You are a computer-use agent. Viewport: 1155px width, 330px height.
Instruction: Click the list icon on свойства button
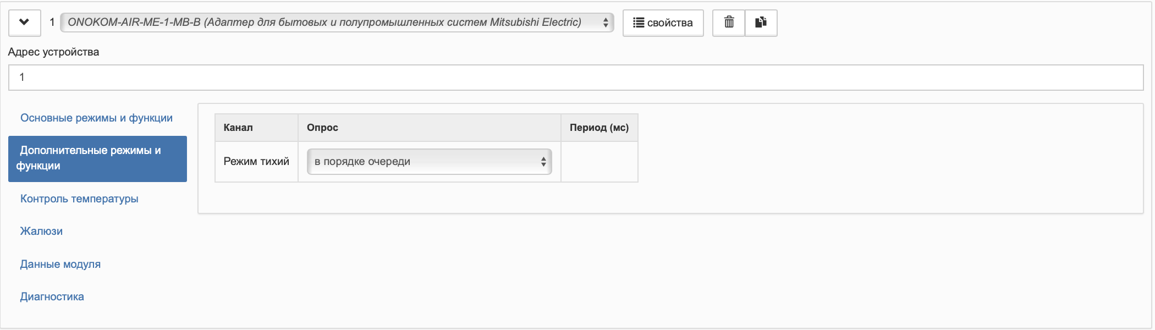[x=639, y=23]
